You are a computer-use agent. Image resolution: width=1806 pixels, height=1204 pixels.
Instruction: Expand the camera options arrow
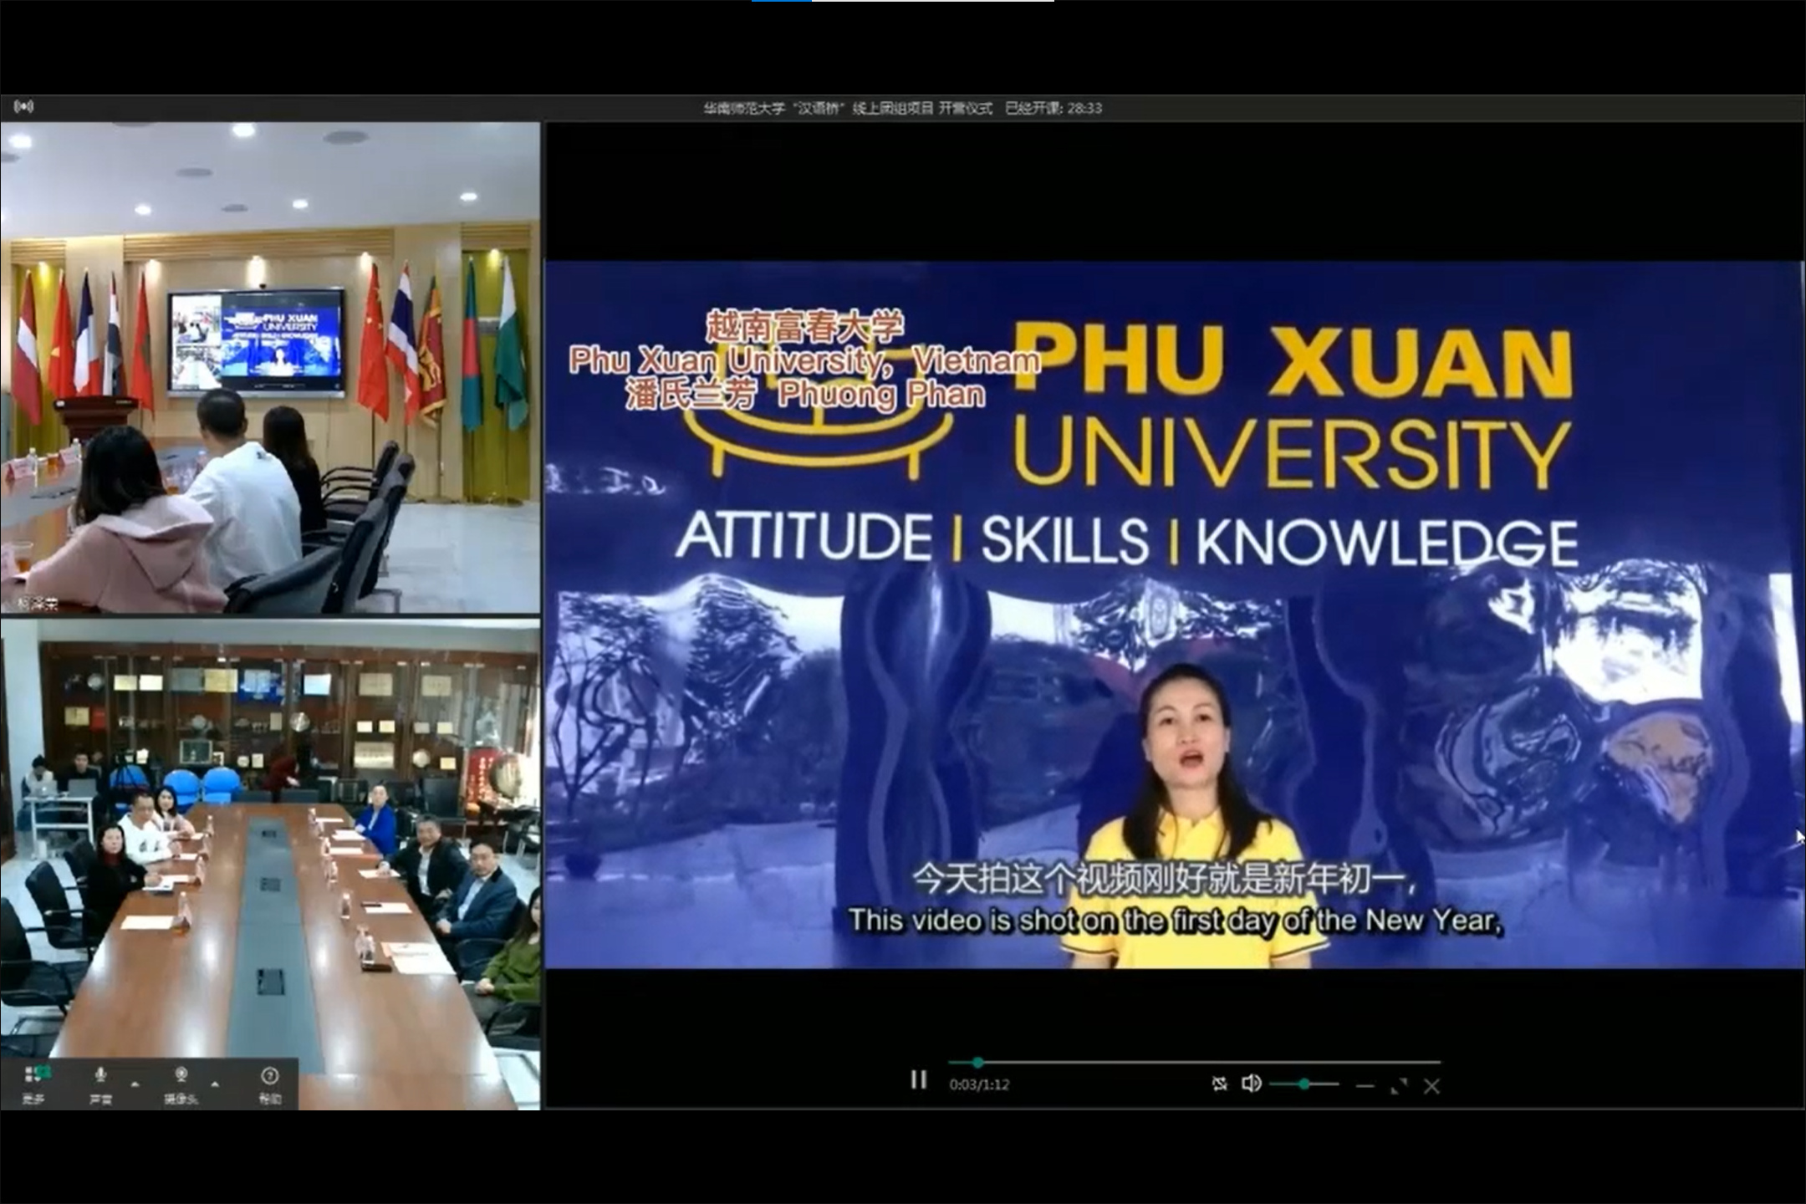click(x=215, y=1084)
